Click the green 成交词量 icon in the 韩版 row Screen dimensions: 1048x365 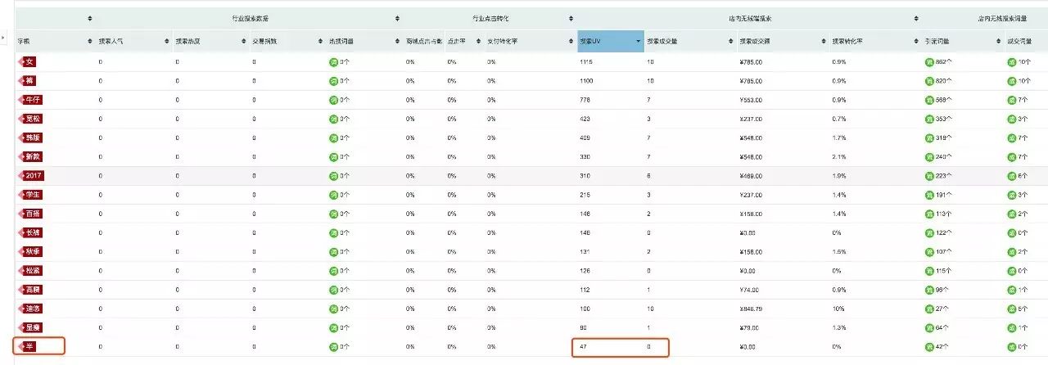coord(1012,137)
